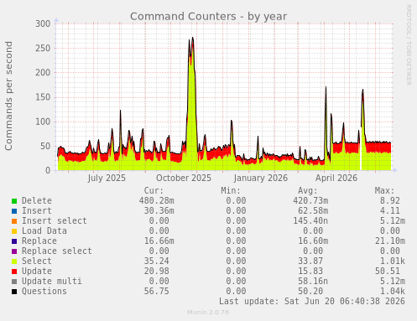Click Select max value 1.01k
This screenshot has width=417, height=321.
(393, 261)
